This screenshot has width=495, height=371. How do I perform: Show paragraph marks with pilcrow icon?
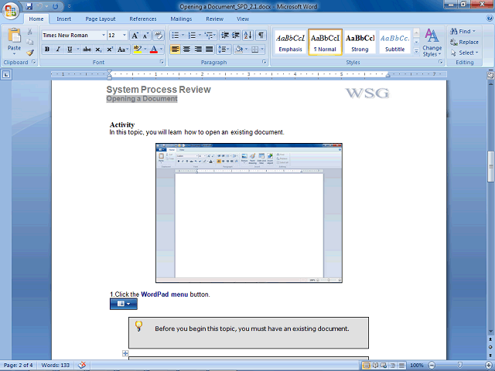[x=261, y=36]
